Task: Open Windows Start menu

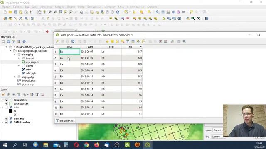Action: [5, 145]
